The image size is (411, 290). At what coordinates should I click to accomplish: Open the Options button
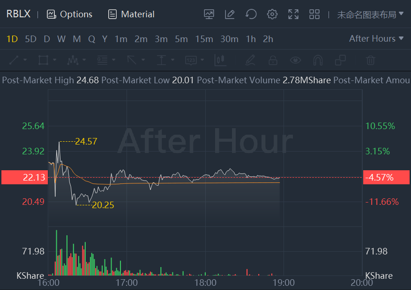[70, 14]
